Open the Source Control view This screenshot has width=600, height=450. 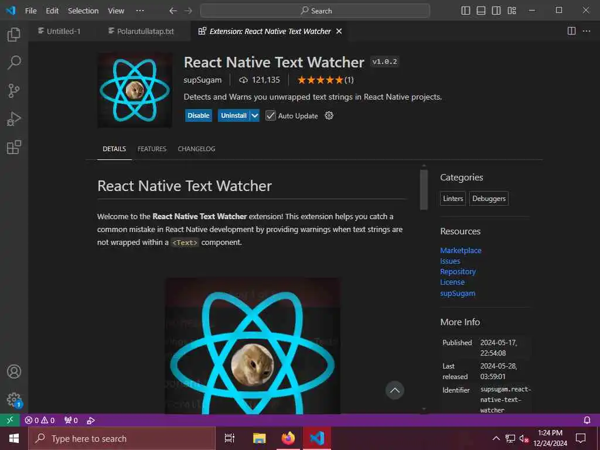pos(14,91)
